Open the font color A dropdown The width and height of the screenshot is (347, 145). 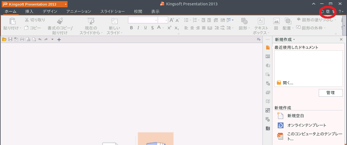(163, 28)
